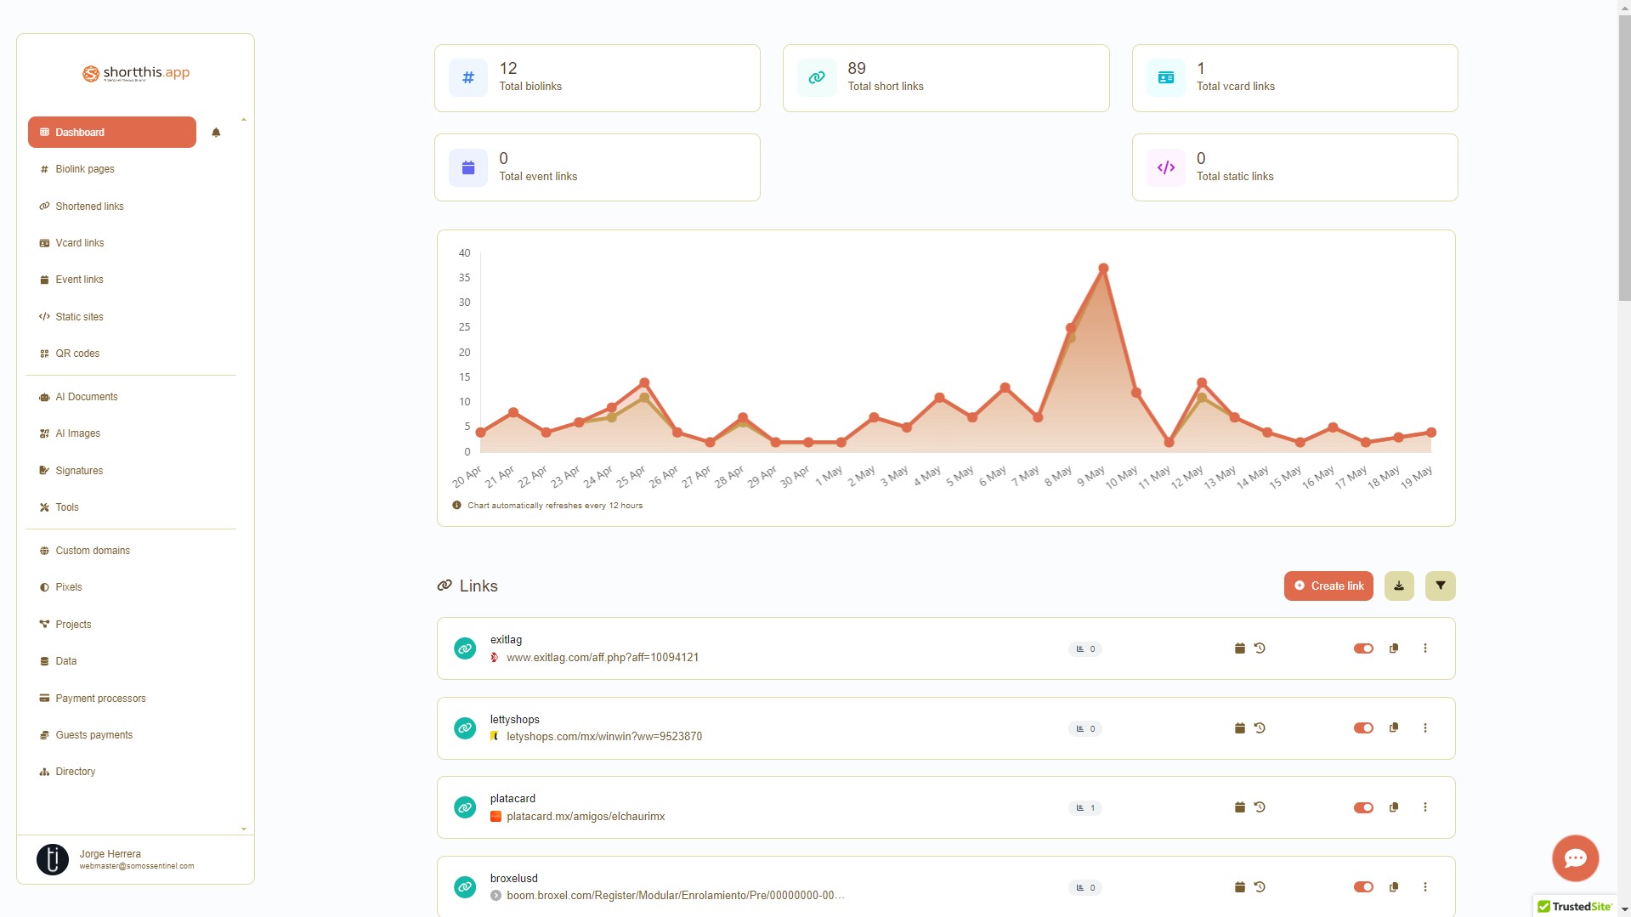View click history for the platacard link
Viewport: 1631px width, 917px height.
pos(1260,807)
